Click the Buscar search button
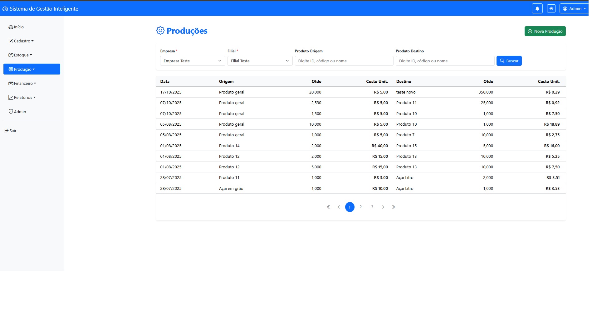The image size is (592, 323). coord(509,61)
